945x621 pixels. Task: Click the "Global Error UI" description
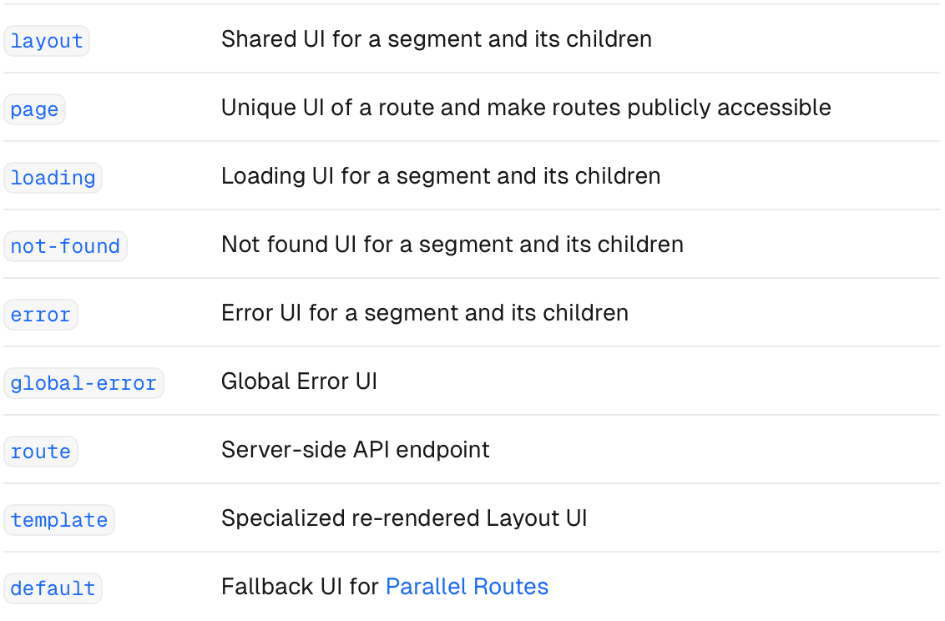[299, 381]
